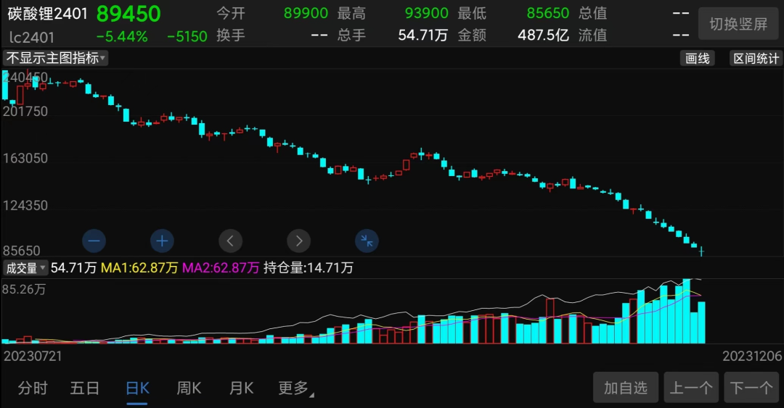Shift chart right with forward arrow

pos(299,241)
